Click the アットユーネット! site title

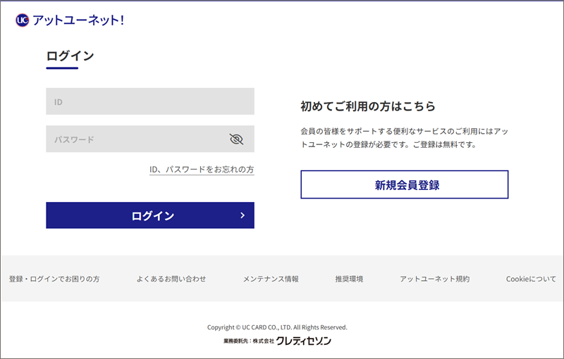point(78,20)
